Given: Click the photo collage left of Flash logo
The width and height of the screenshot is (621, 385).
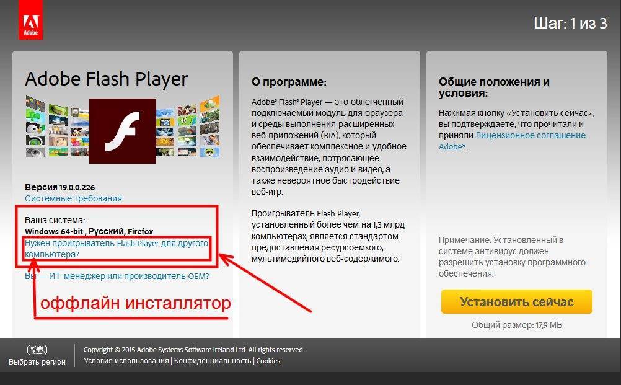Looking at the screenshot, I should click(57, 126).
